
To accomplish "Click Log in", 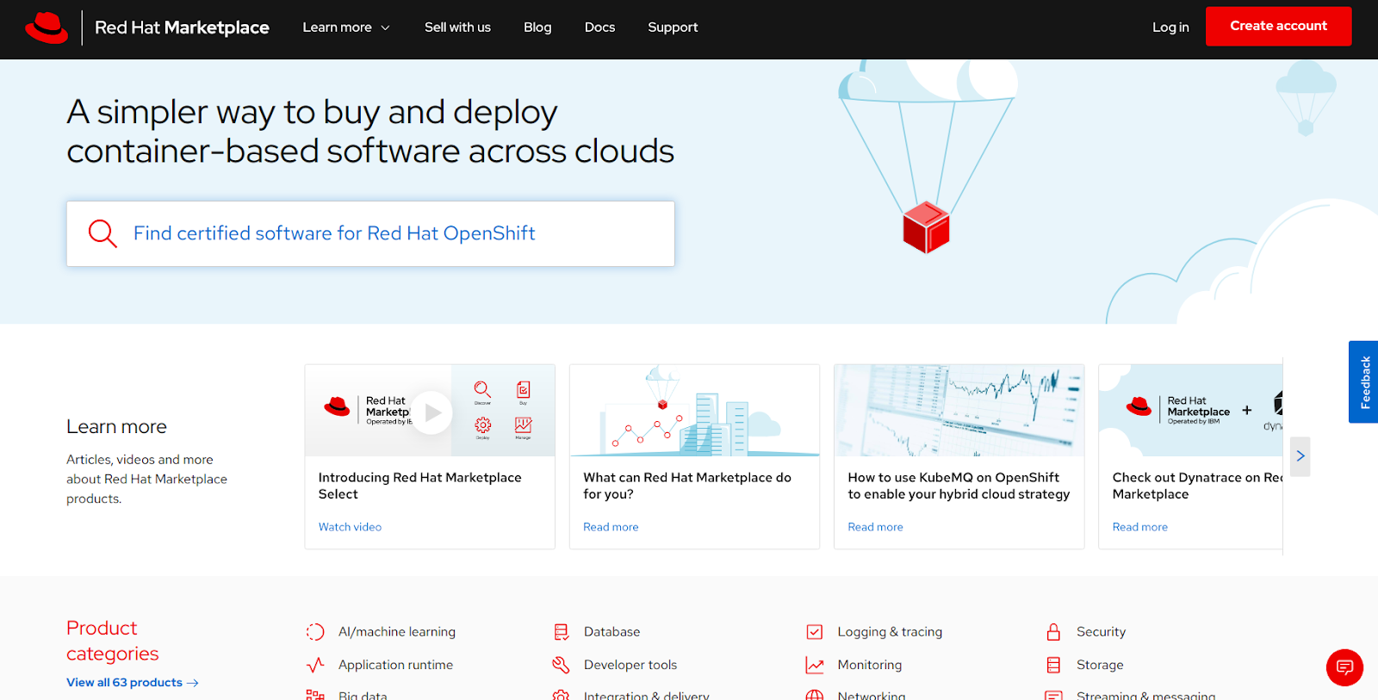I will click(1170, 28).
